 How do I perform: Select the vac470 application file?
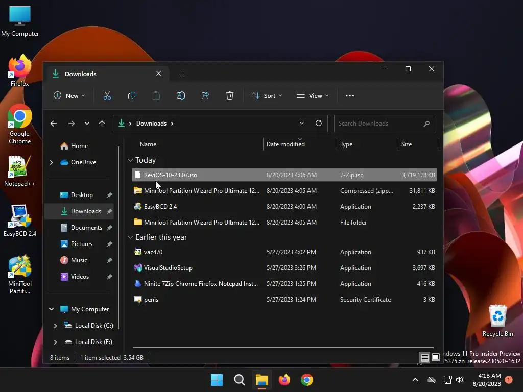coord(284,252)
